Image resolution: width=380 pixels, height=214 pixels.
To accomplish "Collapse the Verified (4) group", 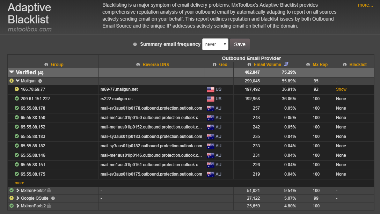I will (12, 72).
